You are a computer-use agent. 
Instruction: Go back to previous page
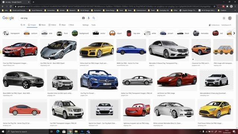tap(3, 6)
